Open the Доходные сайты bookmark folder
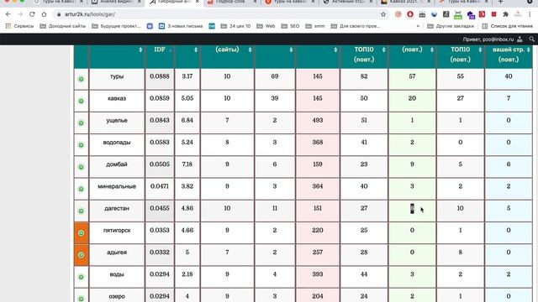The image size is (538, 302). 63,26
